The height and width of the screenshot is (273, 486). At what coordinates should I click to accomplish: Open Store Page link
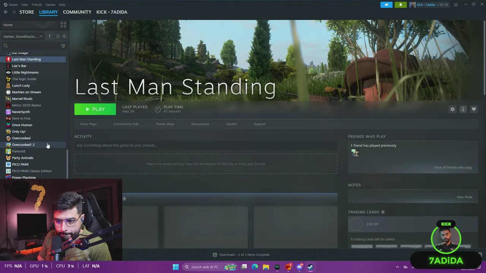[x=88, y=124]
